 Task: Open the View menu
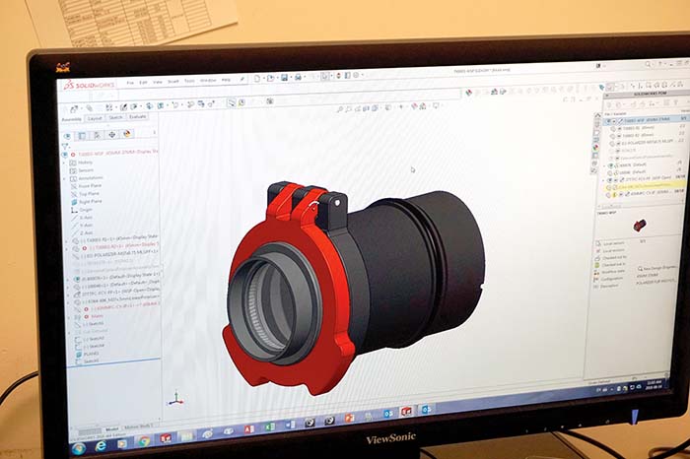coord(158,82)
